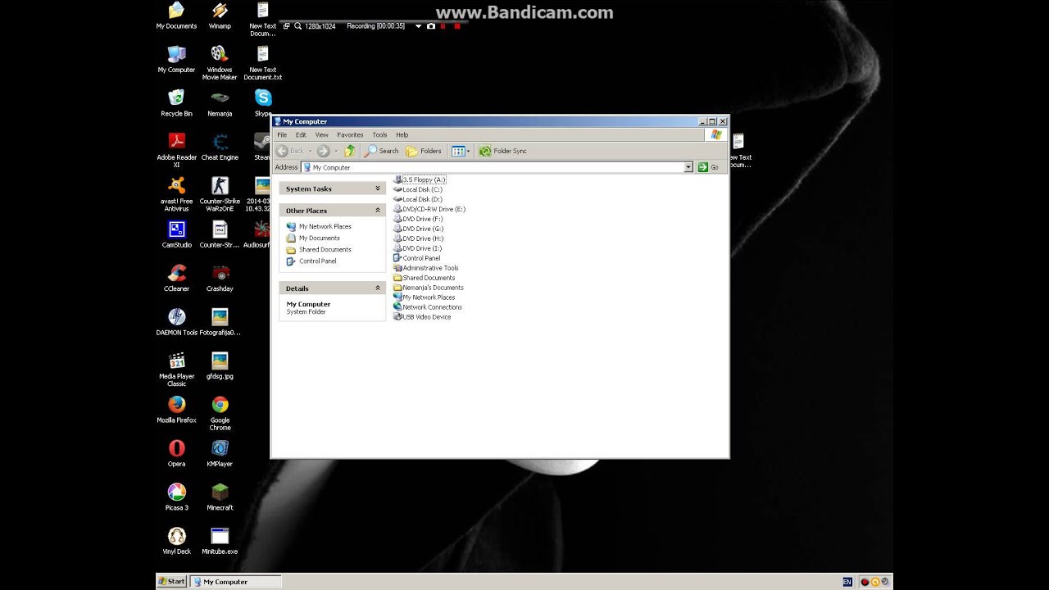The width and height of the screenshot is (1049, 590).
Task: Open the Skype desktop shortcut
Action: pos(263,103)
